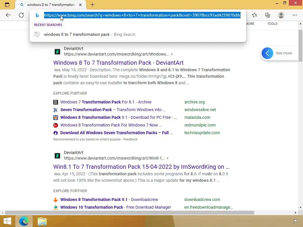Click the user profile avatar icon

tap(281, 15)
